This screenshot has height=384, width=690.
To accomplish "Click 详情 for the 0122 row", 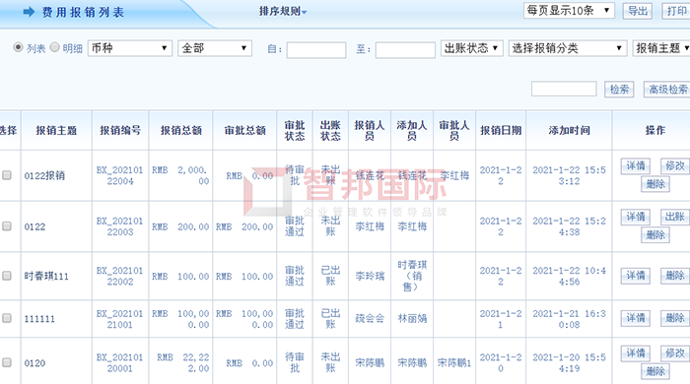I will (636, 217).
